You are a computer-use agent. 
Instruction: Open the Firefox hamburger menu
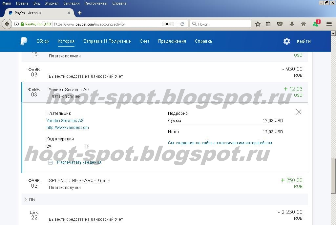pyautogui.click(x=329, y=24)
